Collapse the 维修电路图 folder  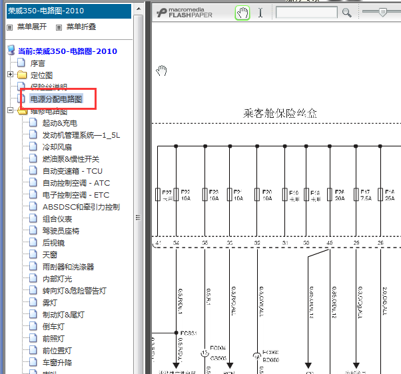tap(10, 110)
